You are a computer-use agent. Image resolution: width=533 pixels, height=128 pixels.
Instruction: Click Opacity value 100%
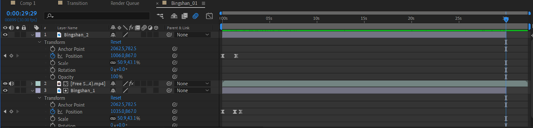(x=117, y=77)
